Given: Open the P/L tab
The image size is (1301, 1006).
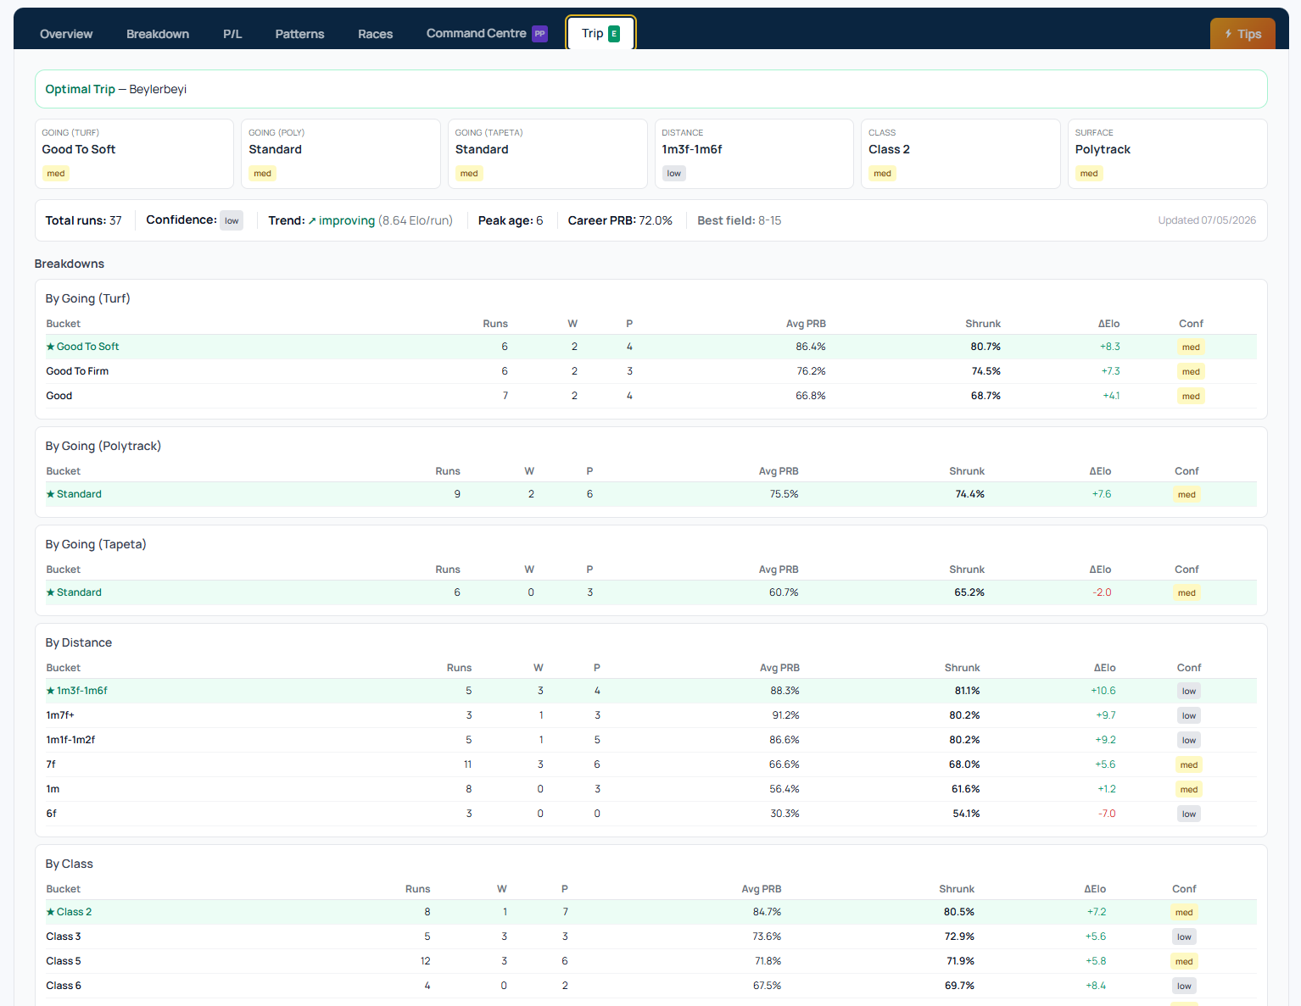Looking at the screenshot, I should coord(232,34).
